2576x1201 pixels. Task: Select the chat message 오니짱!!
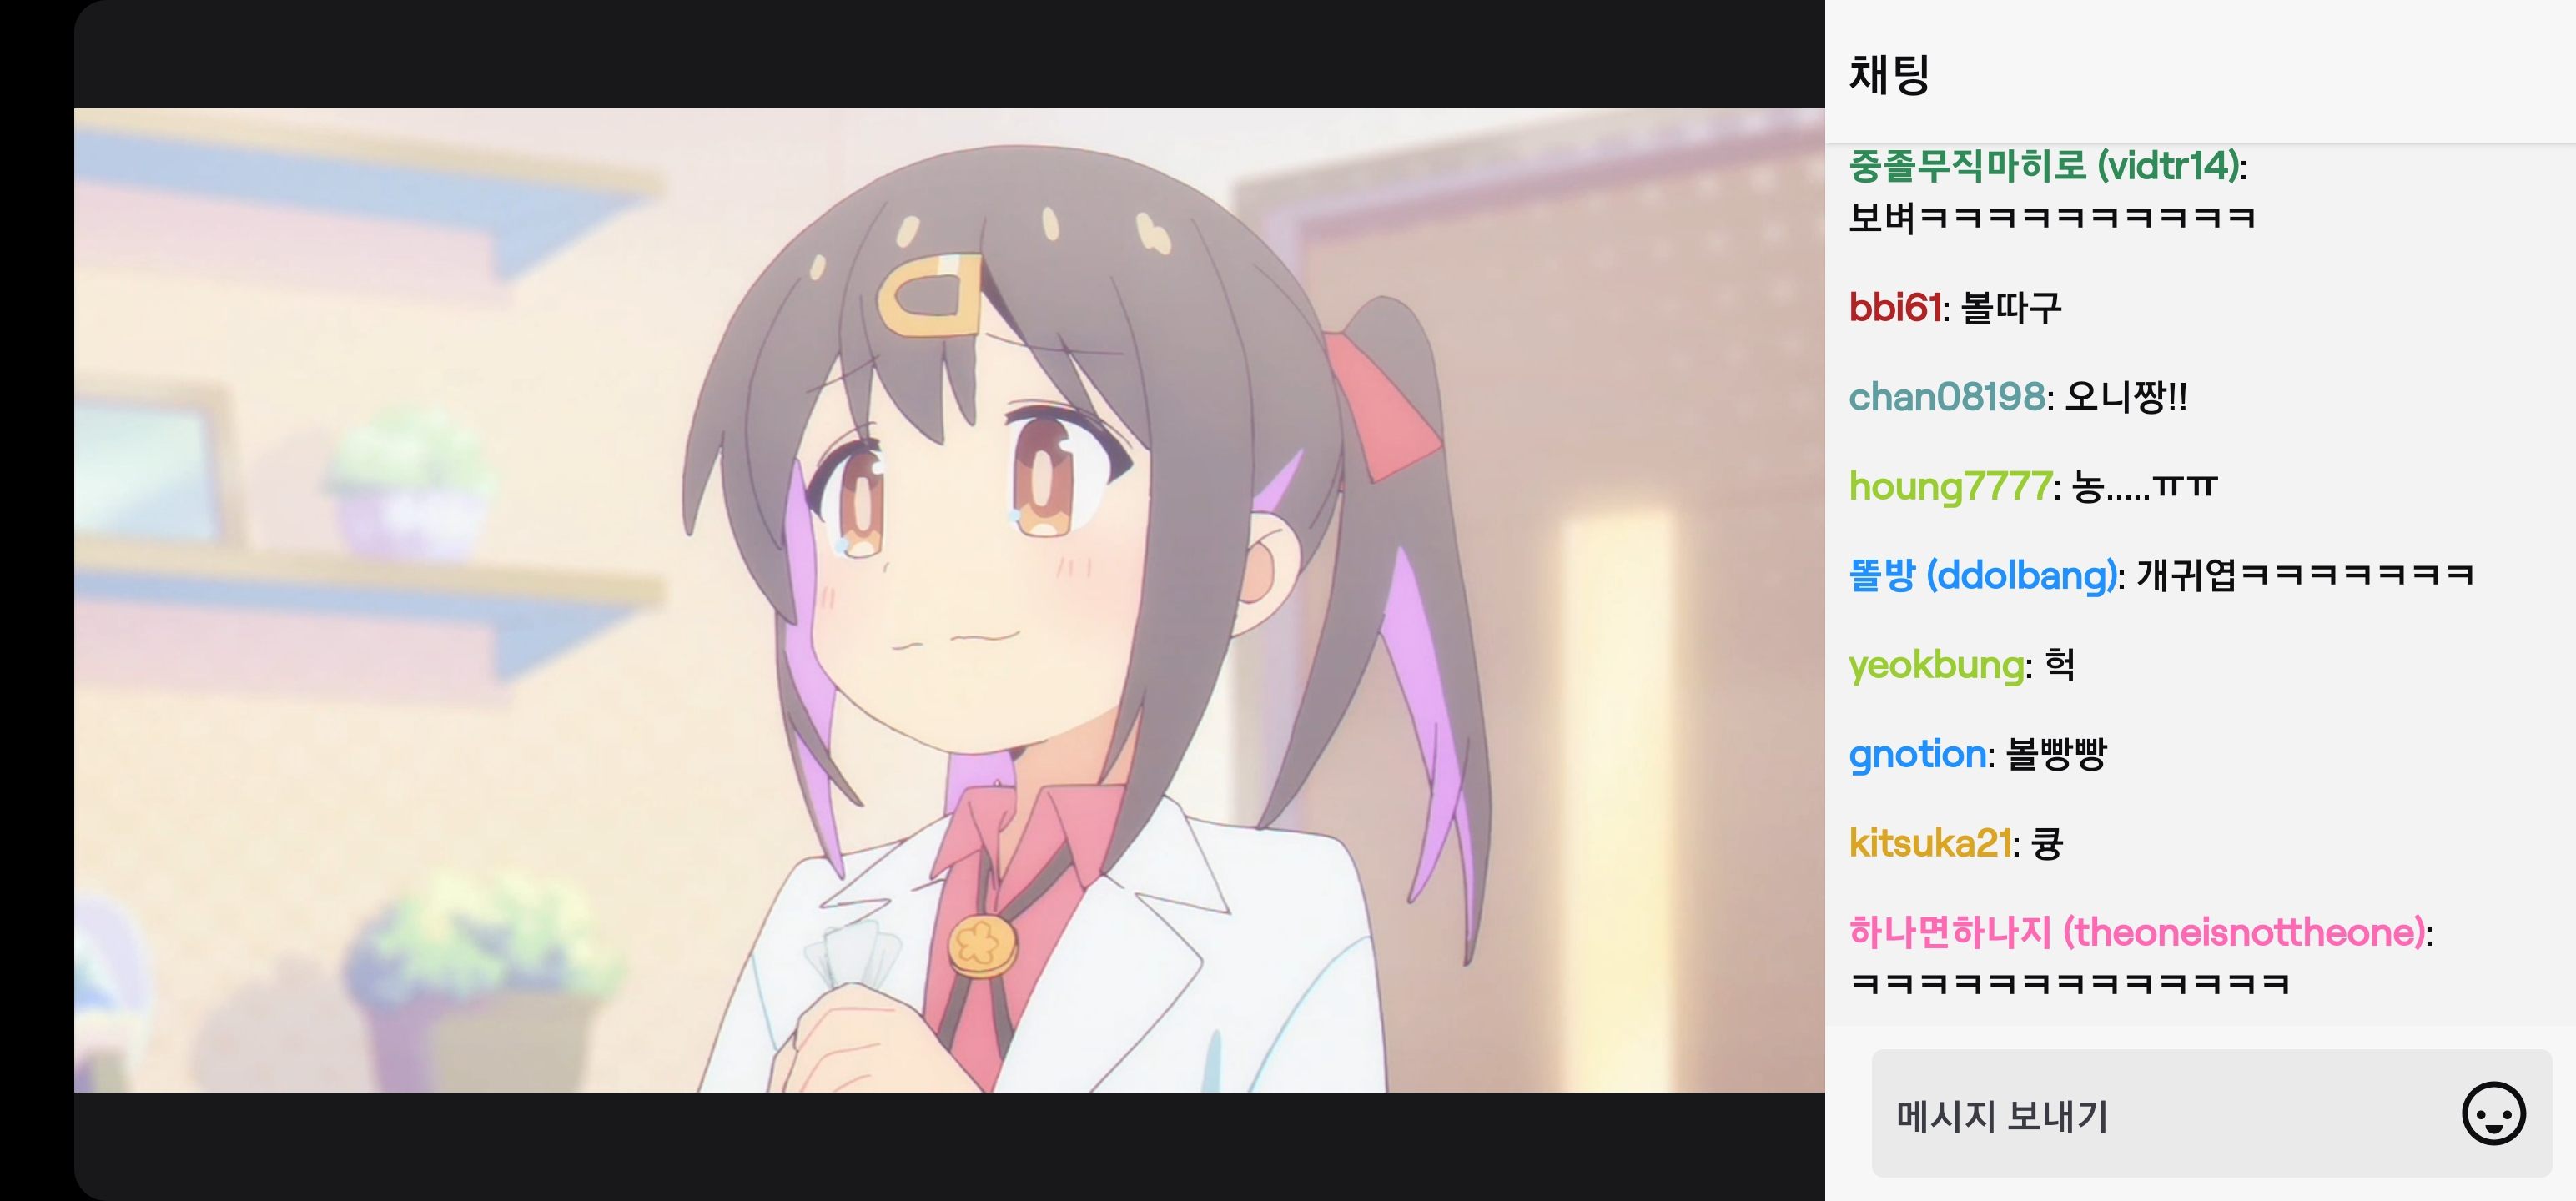click(2125, 397)
